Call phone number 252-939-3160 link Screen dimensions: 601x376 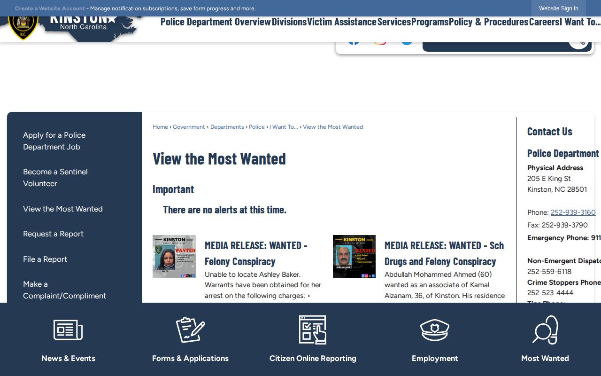(573, 212)
